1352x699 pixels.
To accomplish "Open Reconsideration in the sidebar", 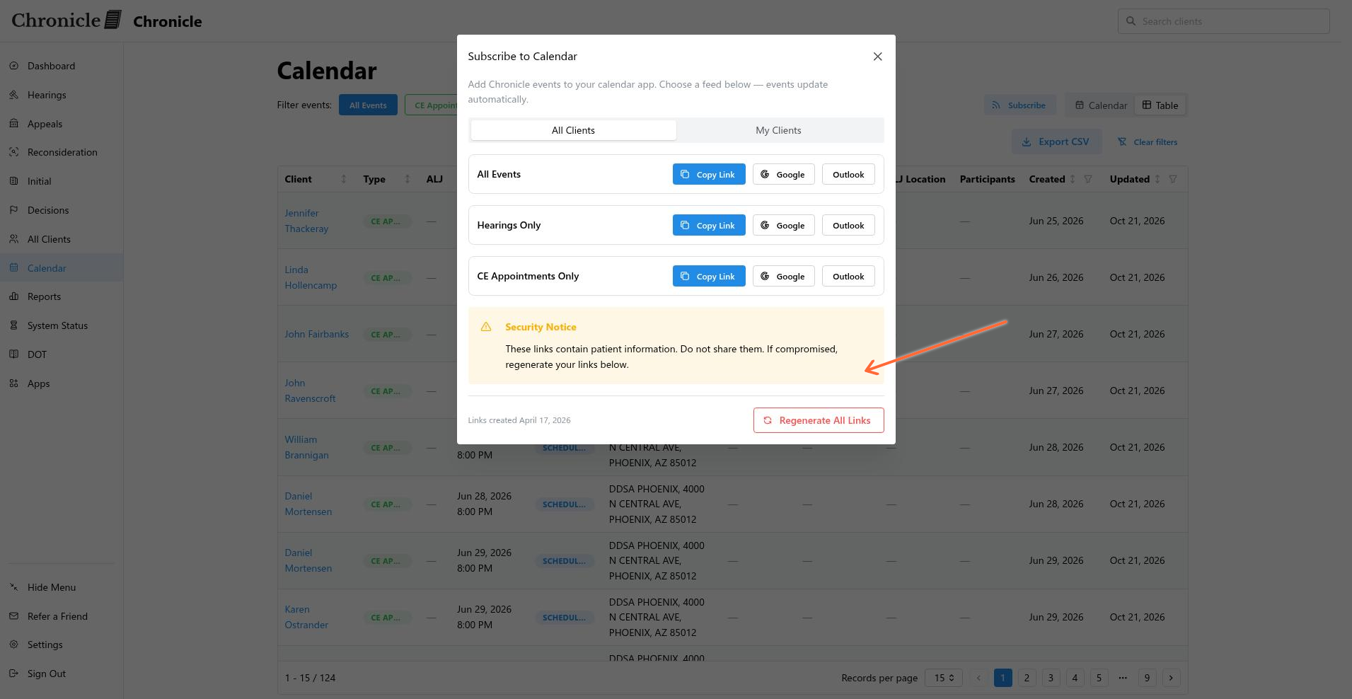I will click(62, 152).
